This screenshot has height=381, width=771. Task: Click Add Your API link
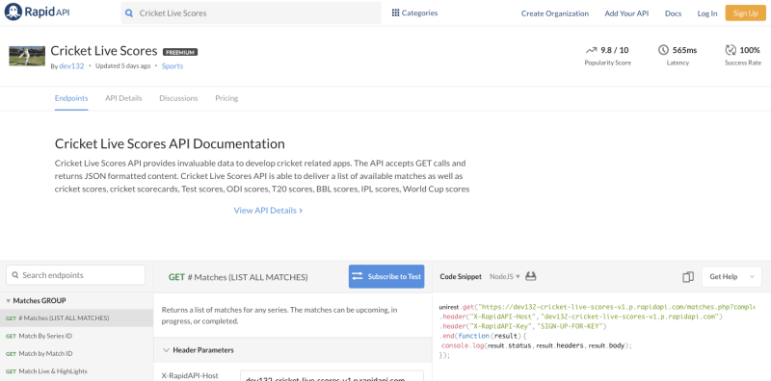[x=626, y=13]
